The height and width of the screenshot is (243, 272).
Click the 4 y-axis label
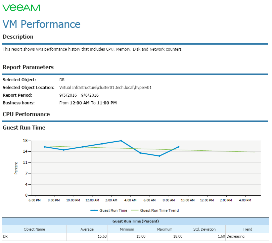(27, 184)
